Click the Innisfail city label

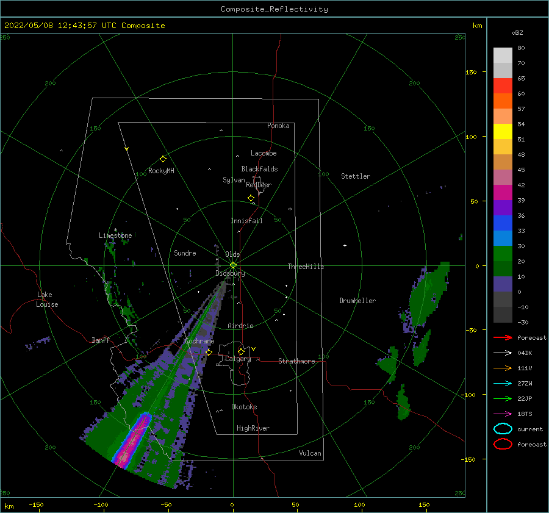pyautogui.click(x=246, y=221)
